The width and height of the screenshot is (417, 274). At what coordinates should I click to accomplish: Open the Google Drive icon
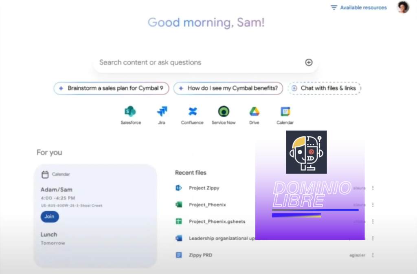pos(254,112)
